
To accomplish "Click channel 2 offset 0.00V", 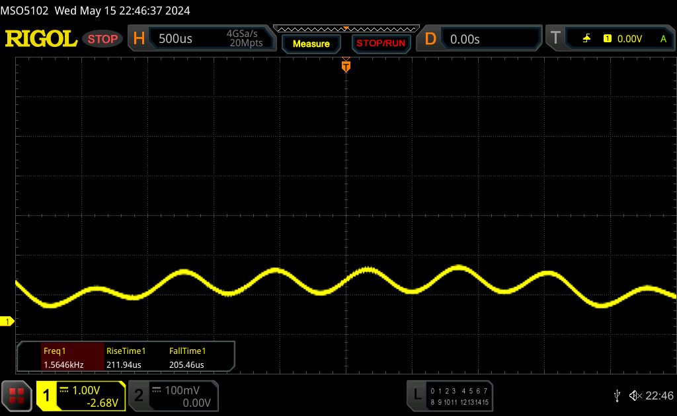I will pos(196,403).
